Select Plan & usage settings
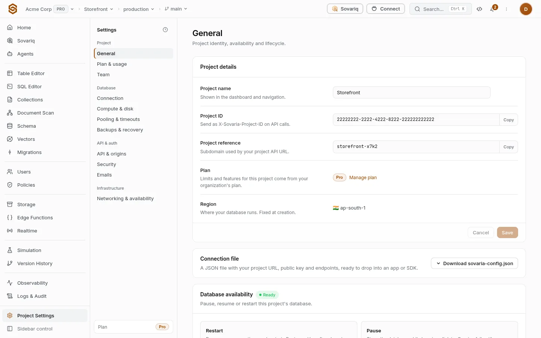Viewport: 541px width, 338px height. tap(133, 64)
